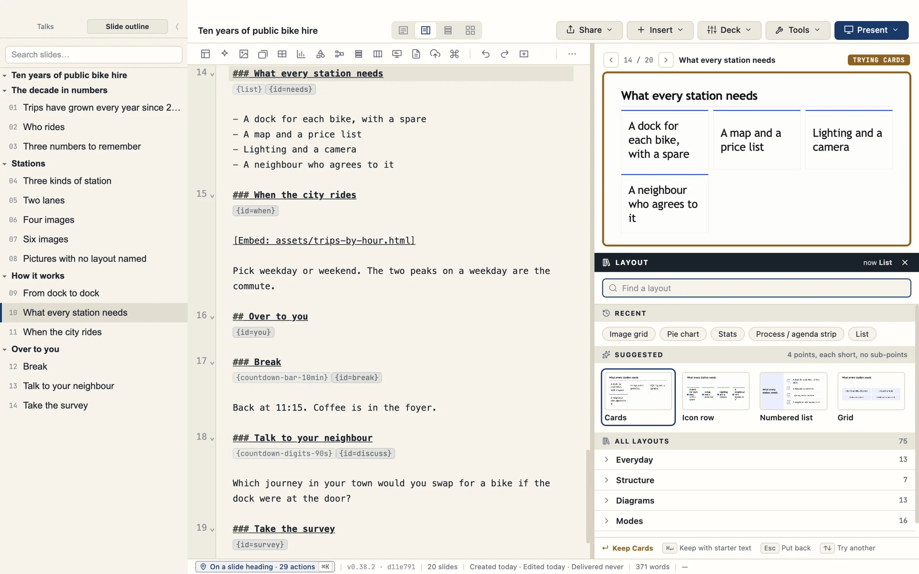Click the Search slides field
This screenshot has height=574, width=919.
[x=94, y=55]
